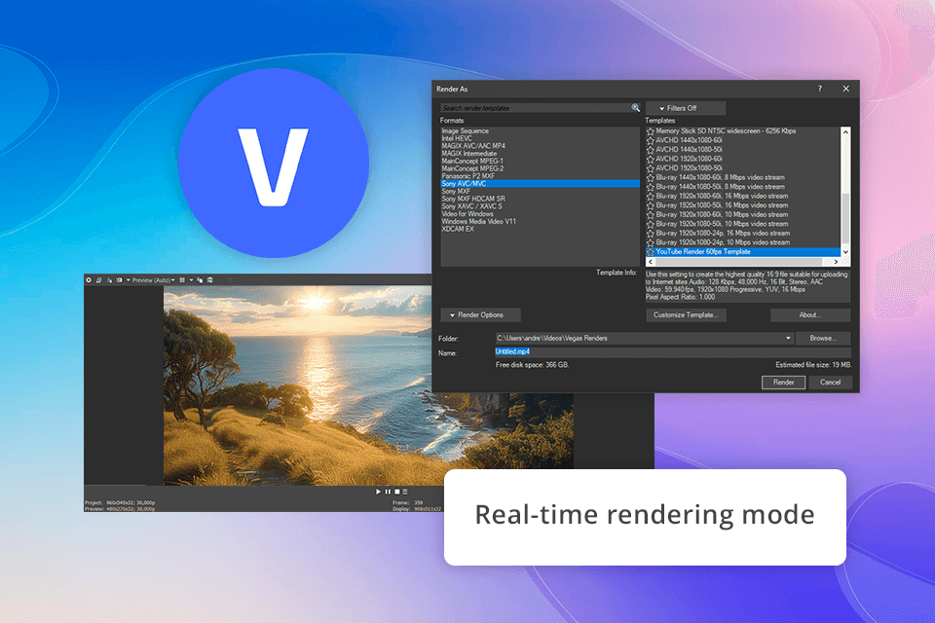
Task: Open Video Output FX in preview toolbar
Action: click(x=109, y=280)
